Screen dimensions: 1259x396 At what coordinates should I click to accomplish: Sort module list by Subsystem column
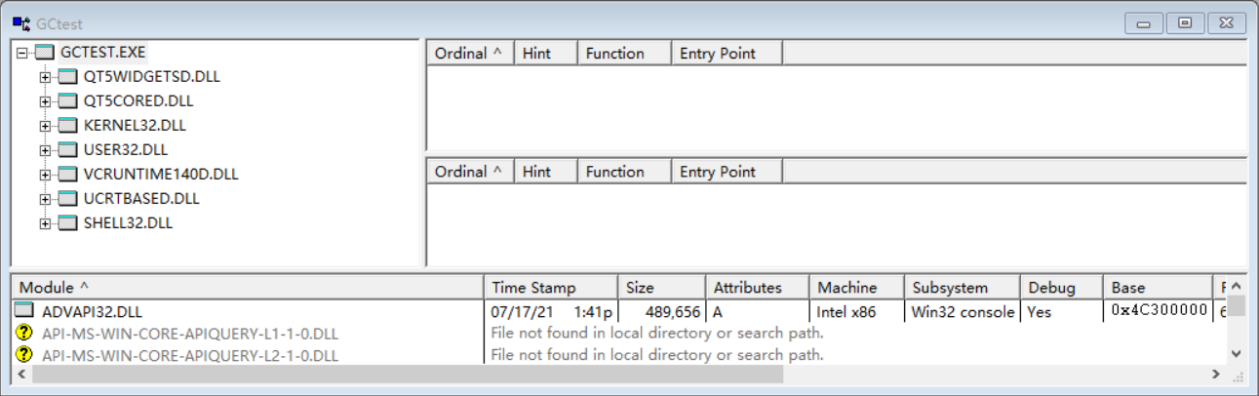click(x=963, y=288)
